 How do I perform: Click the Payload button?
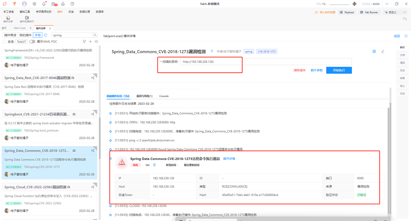click(x=347, y=12)
